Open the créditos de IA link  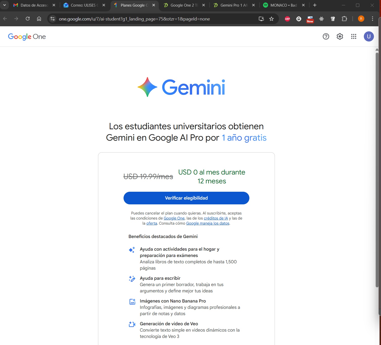pyautogui.click(x=216, y=218)
